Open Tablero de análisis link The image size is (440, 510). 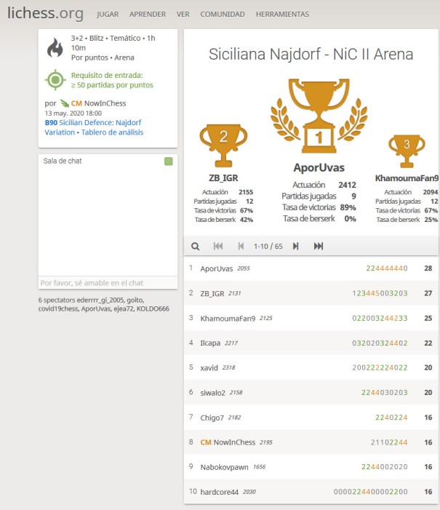coord(112,132)
